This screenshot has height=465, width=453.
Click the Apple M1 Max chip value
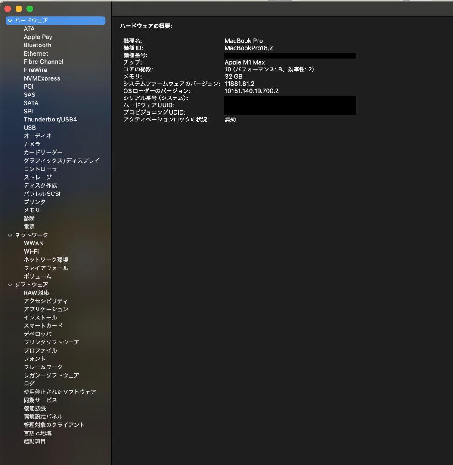(245, 62)
